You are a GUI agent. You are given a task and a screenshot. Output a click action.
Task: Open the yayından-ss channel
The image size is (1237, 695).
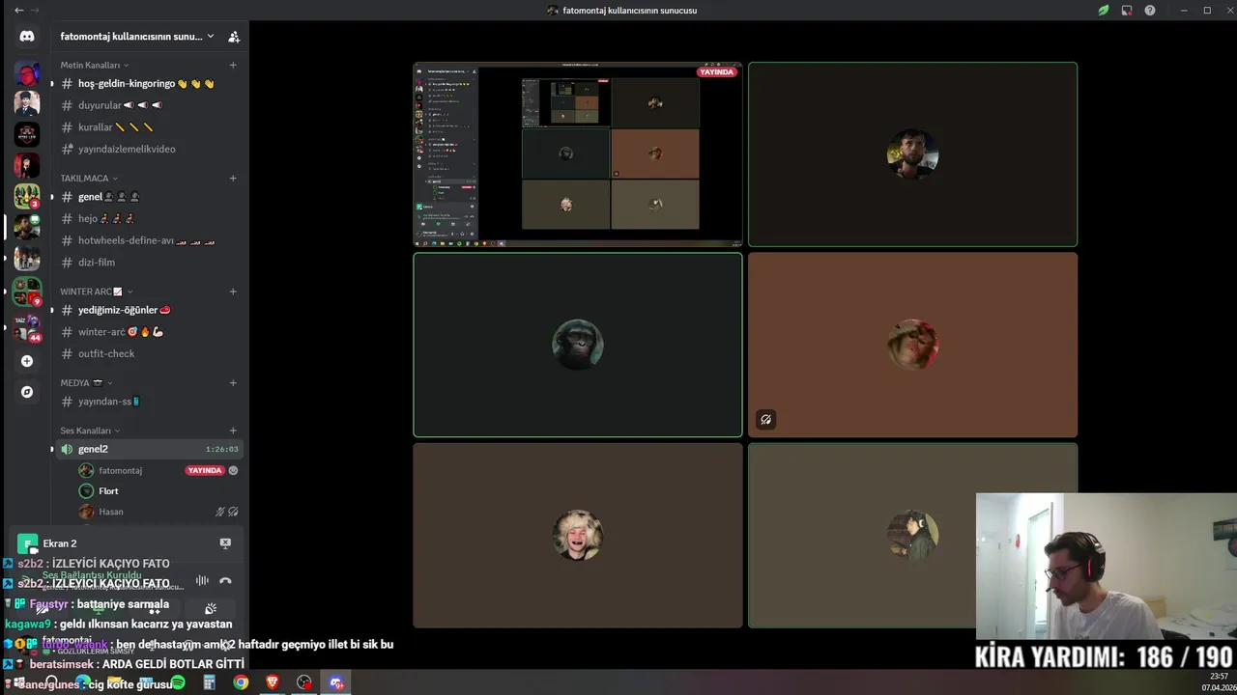(149, 402)
